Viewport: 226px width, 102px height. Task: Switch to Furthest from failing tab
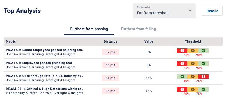[x=138, y=29]
